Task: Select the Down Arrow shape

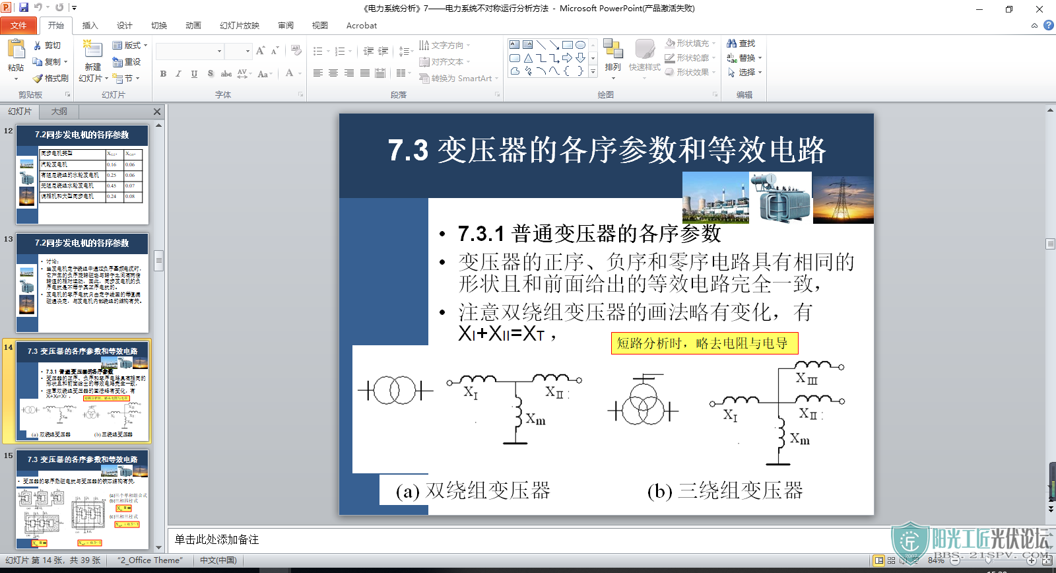Action: 580,58
